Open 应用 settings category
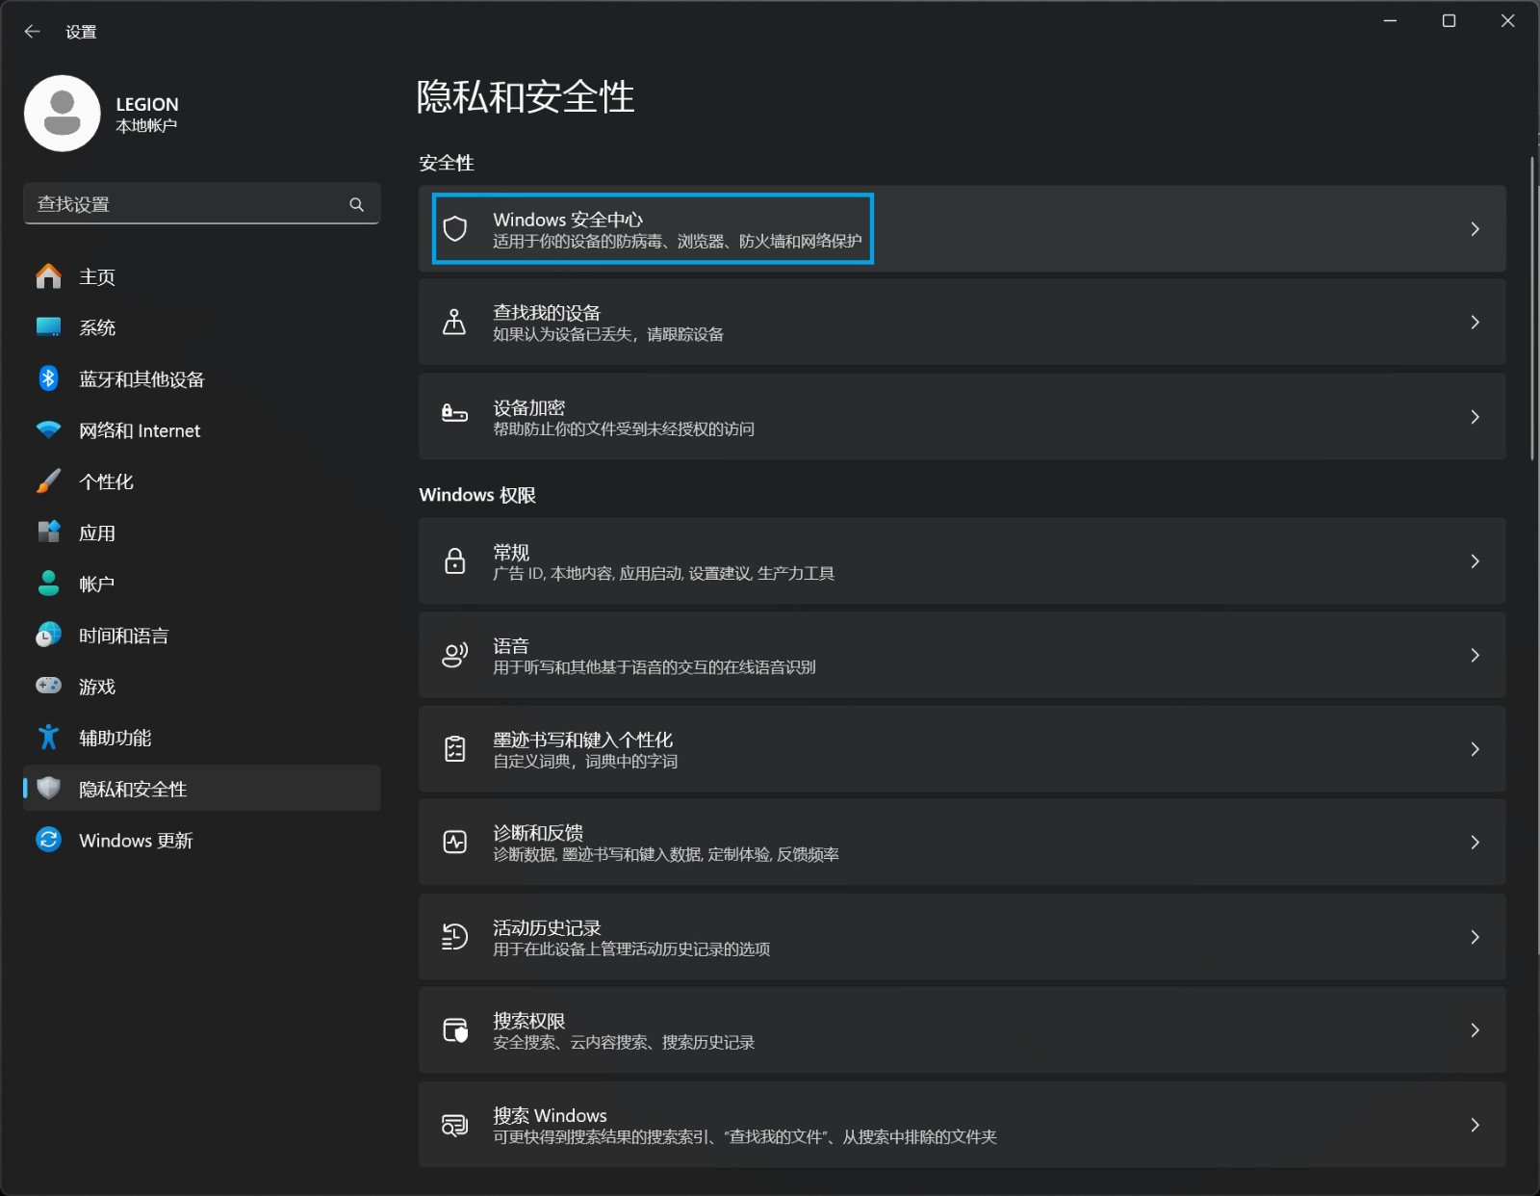The image size is (1540, 1196). tap(202, 532)
